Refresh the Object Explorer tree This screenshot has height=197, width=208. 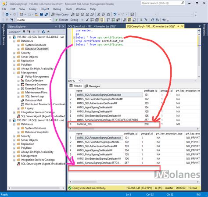coord(43,32)
